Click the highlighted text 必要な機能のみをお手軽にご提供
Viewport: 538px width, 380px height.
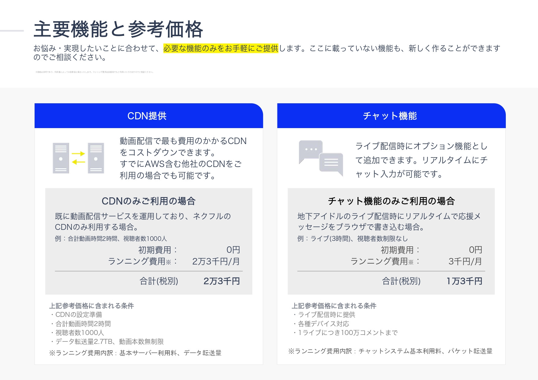[221, 47]
